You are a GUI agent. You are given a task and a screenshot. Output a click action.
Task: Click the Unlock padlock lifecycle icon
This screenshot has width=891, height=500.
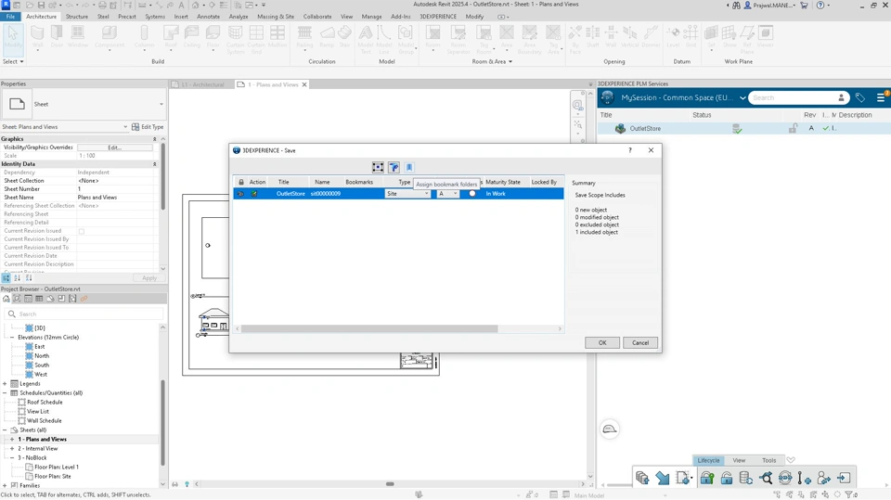point(727,478)
